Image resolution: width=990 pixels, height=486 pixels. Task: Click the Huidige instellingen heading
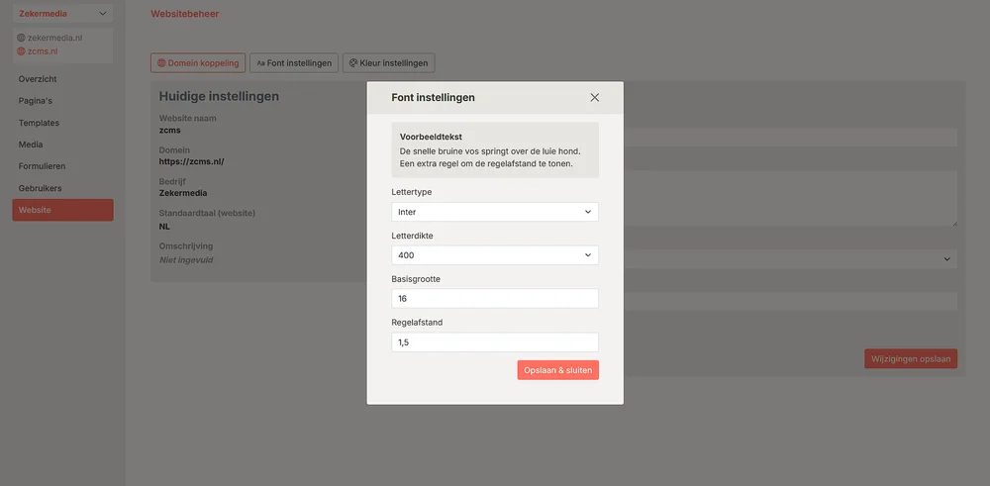click(x=219, y=97)
